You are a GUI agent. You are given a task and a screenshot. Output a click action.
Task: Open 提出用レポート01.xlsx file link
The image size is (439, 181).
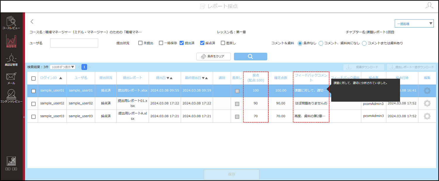point(133,103)
